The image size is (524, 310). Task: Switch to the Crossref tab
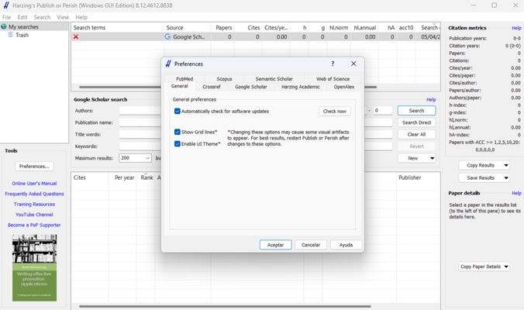212,87
